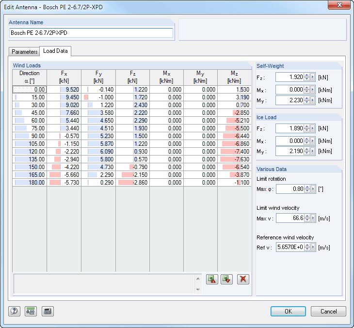354x328 pixels.
Task: Select Fx cell 3.440
Action: (x=64, y=128)
